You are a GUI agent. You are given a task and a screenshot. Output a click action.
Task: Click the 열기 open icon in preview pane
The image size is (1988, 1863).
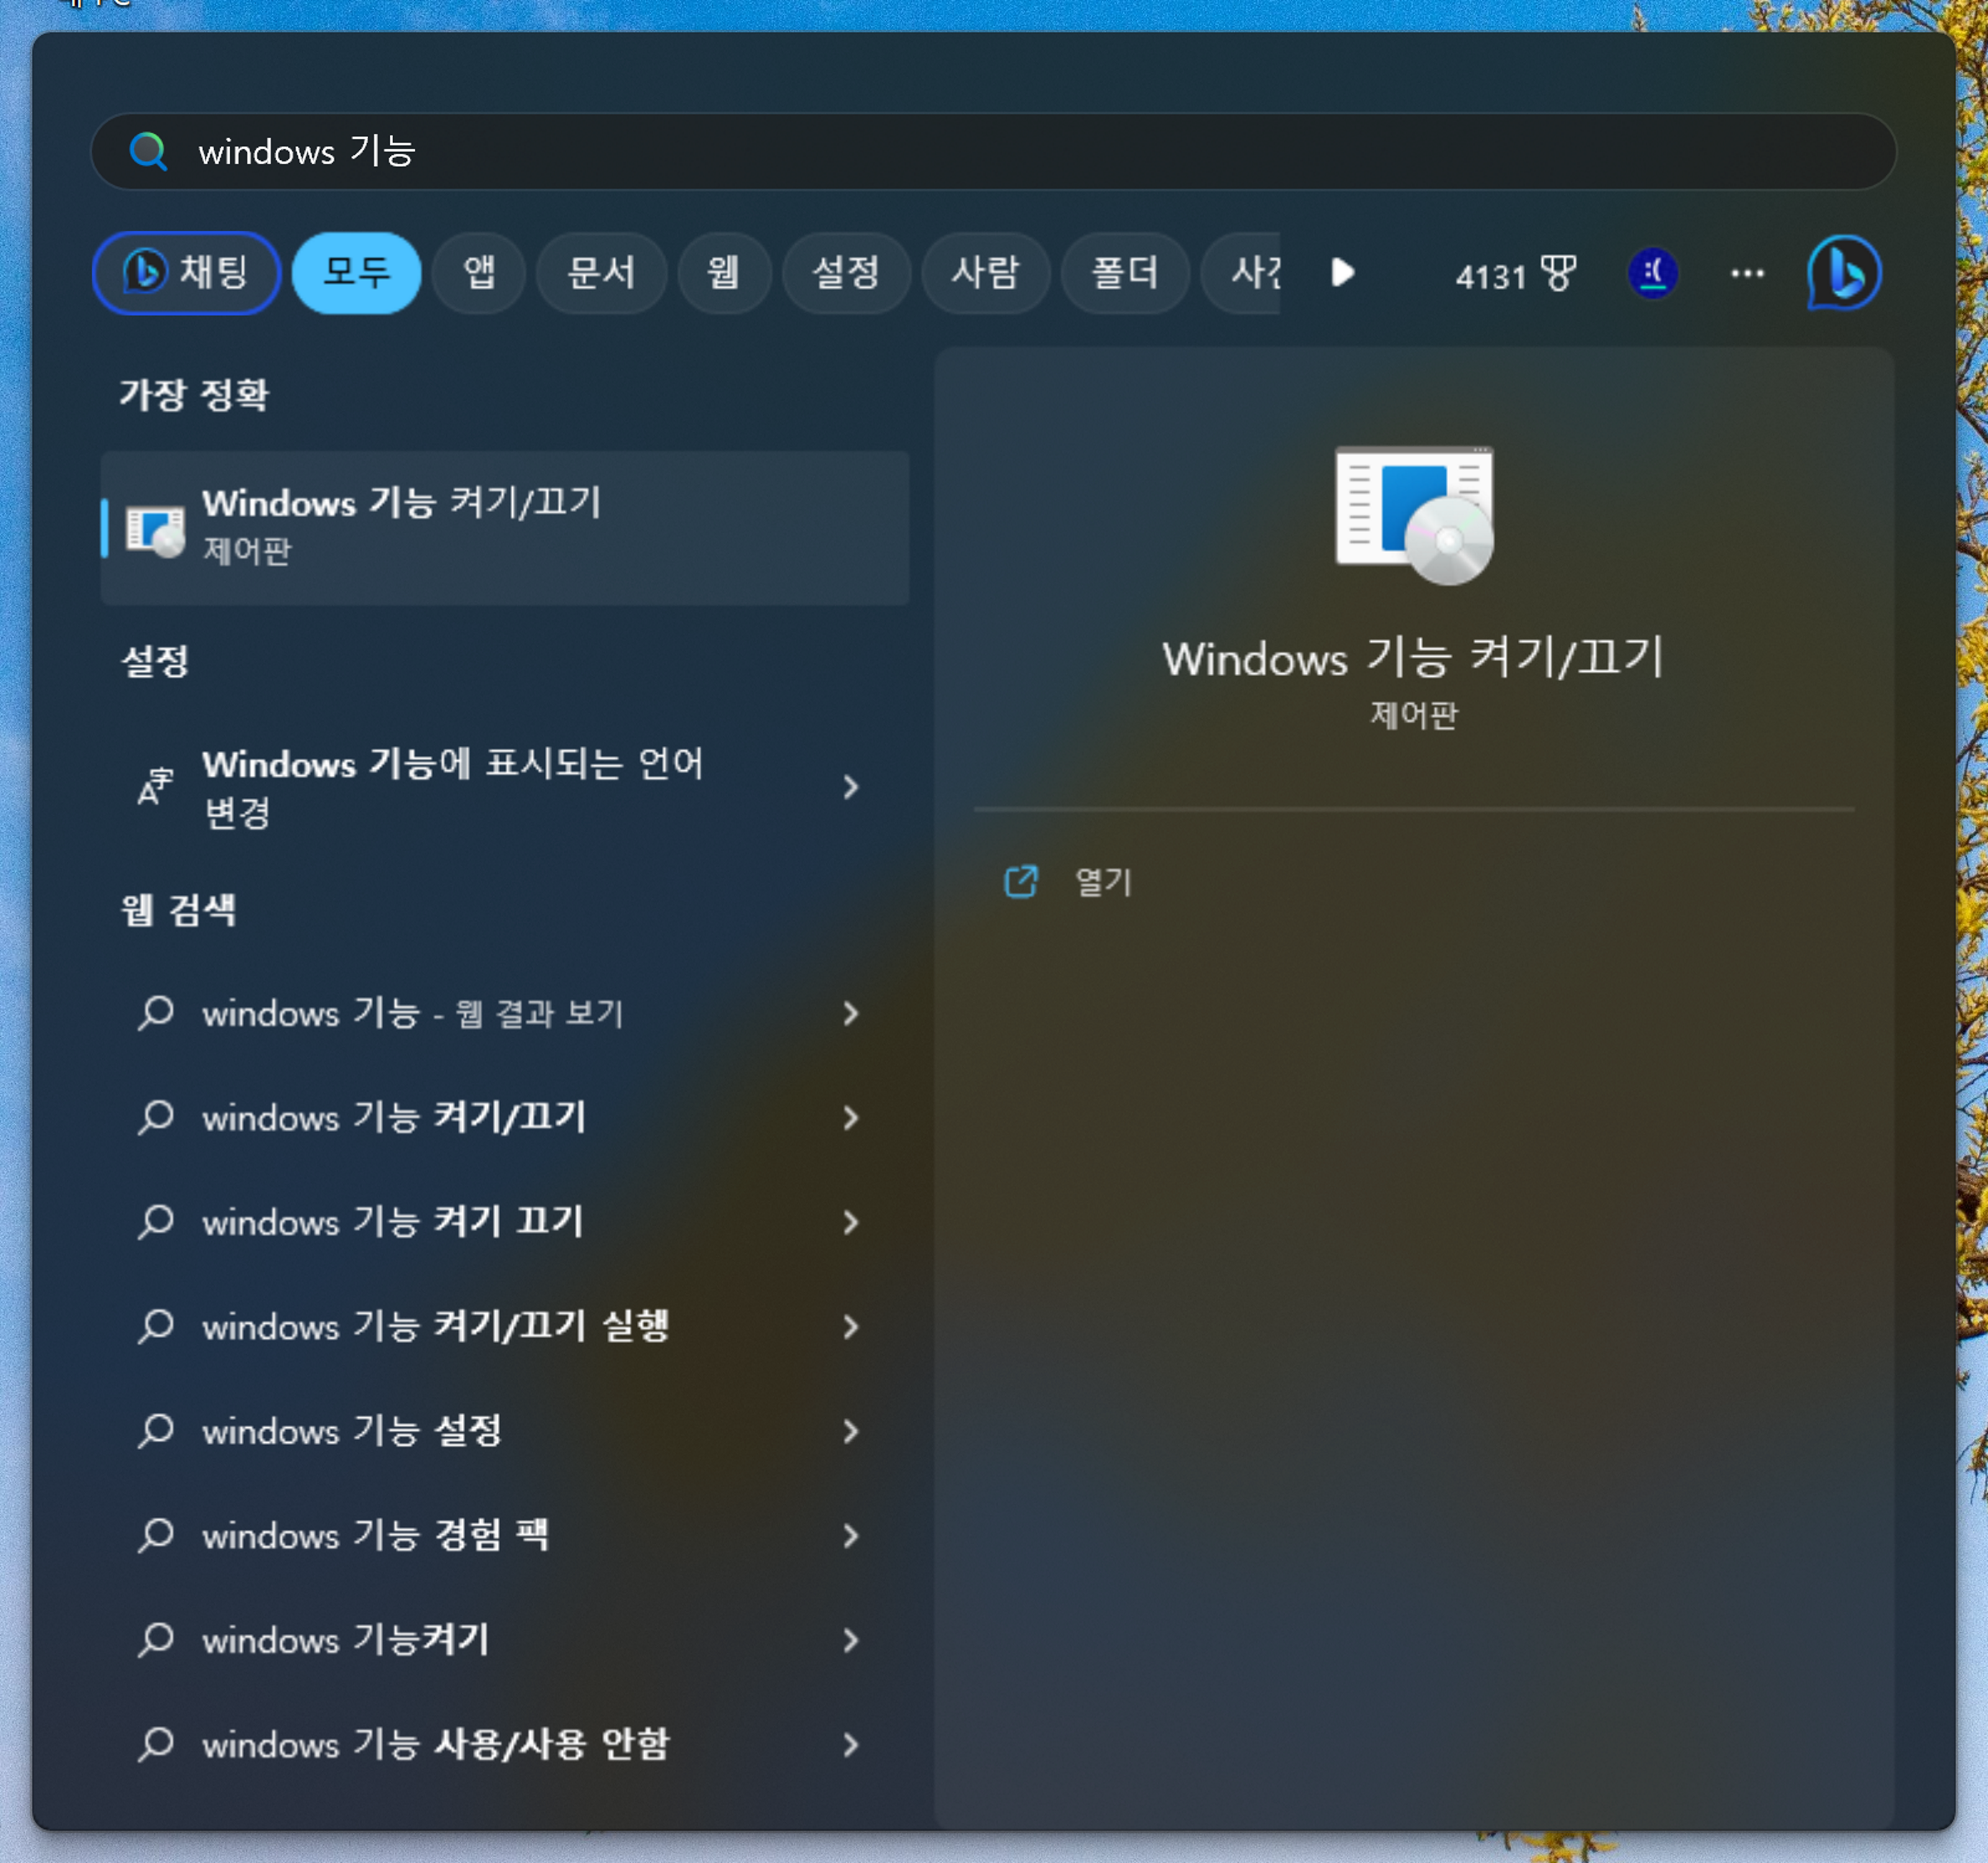(1021, 882)
